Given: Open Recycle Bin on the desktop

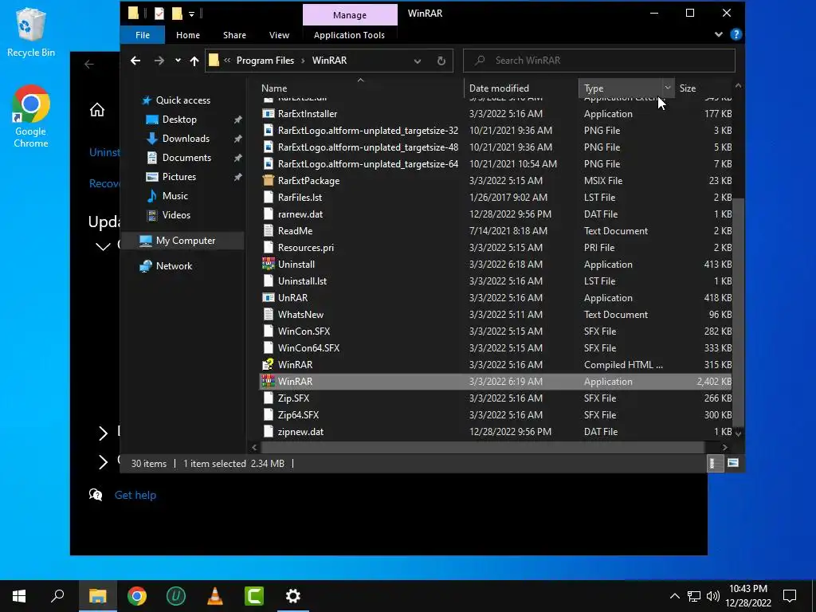Looking at the screenshot, I should coord(31,32).
